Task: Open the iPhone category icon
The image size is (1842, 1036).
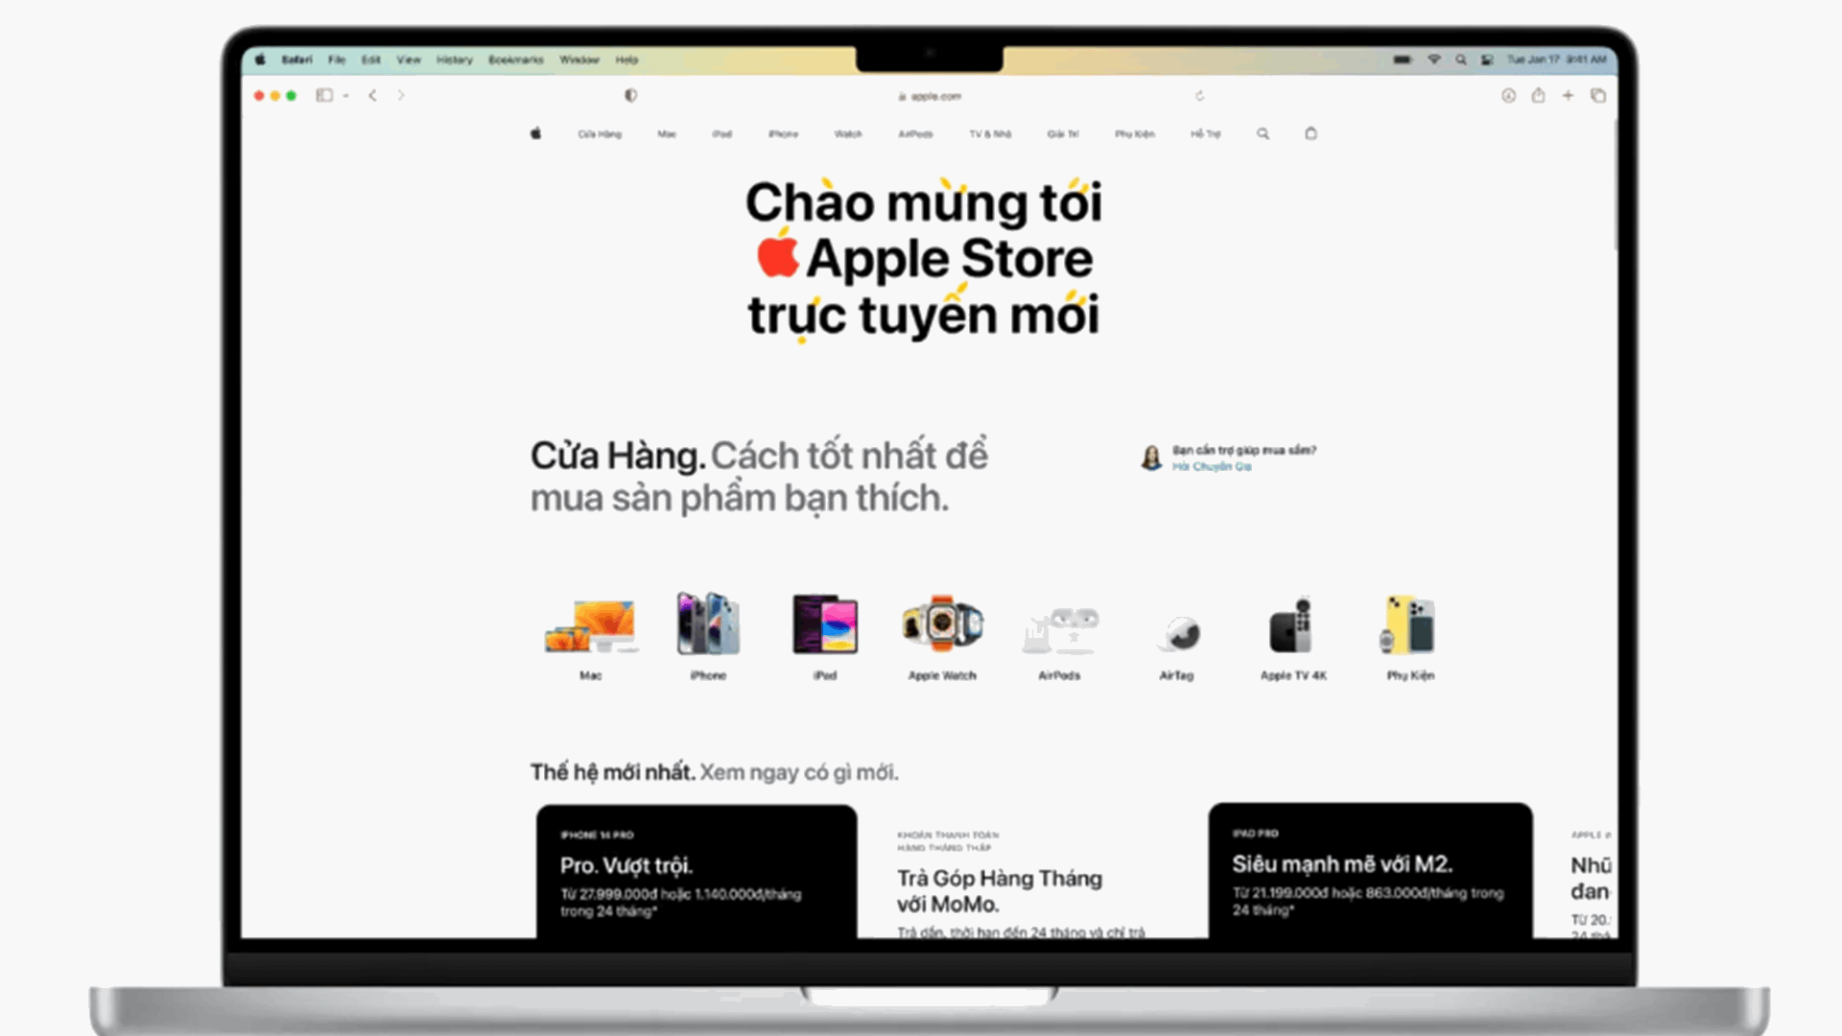Action: pyautogui.click(x=707, y=624)
